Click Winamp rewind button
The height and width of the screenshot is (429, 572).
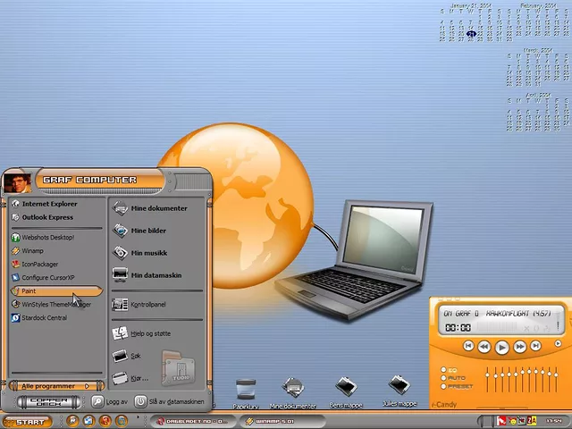tap(484, 347)
